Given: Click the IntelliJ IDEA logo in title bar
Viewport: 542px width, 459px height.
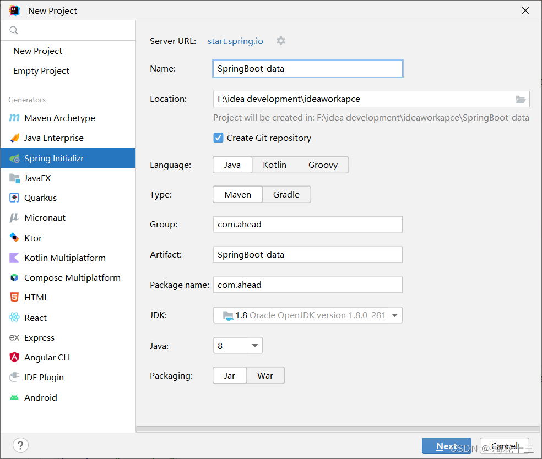Looking at the screenshot, I should [x=14, y=10].
